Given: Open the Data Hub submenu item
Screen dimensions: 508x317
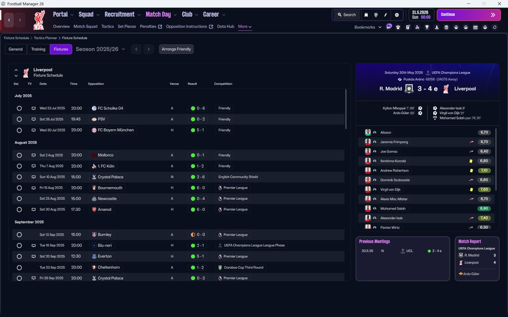Looking at the screenshot, I should tap(225, 27).
